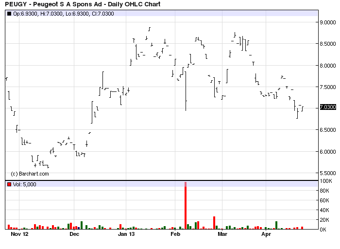Click the black OHLC legend square
Image resolution: width=340 pixels, height=249 pixels.
[9, 14]
